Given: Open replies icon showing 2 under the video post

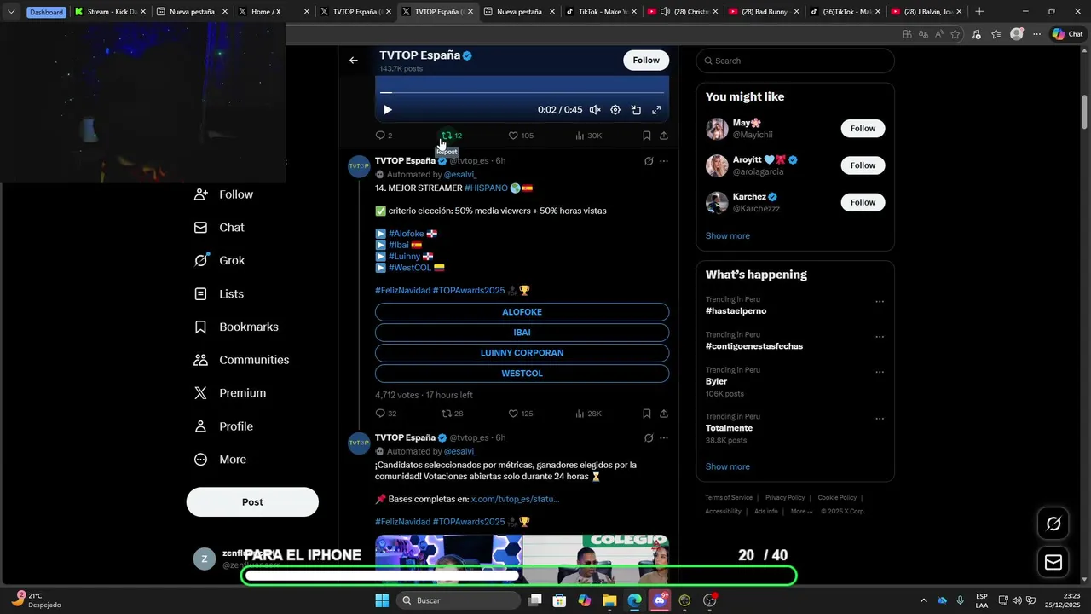Looking at the screenshot, I should click(x=384, y=136).
